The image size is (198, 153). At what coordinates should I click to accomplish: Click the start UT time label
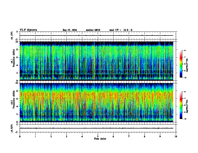click(x=121, y=30)
